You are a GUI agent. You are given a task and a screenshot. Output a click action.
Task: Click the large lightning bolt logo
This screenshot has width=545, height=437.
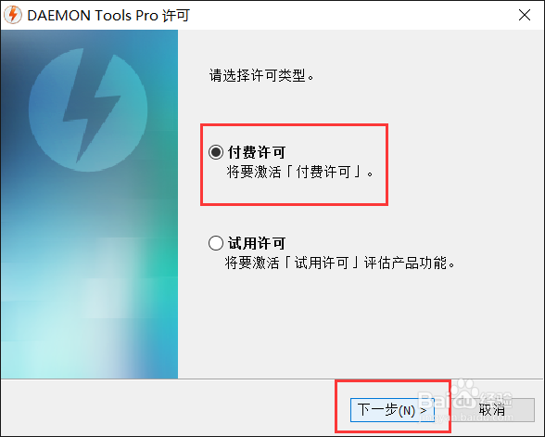pos(92,106)
